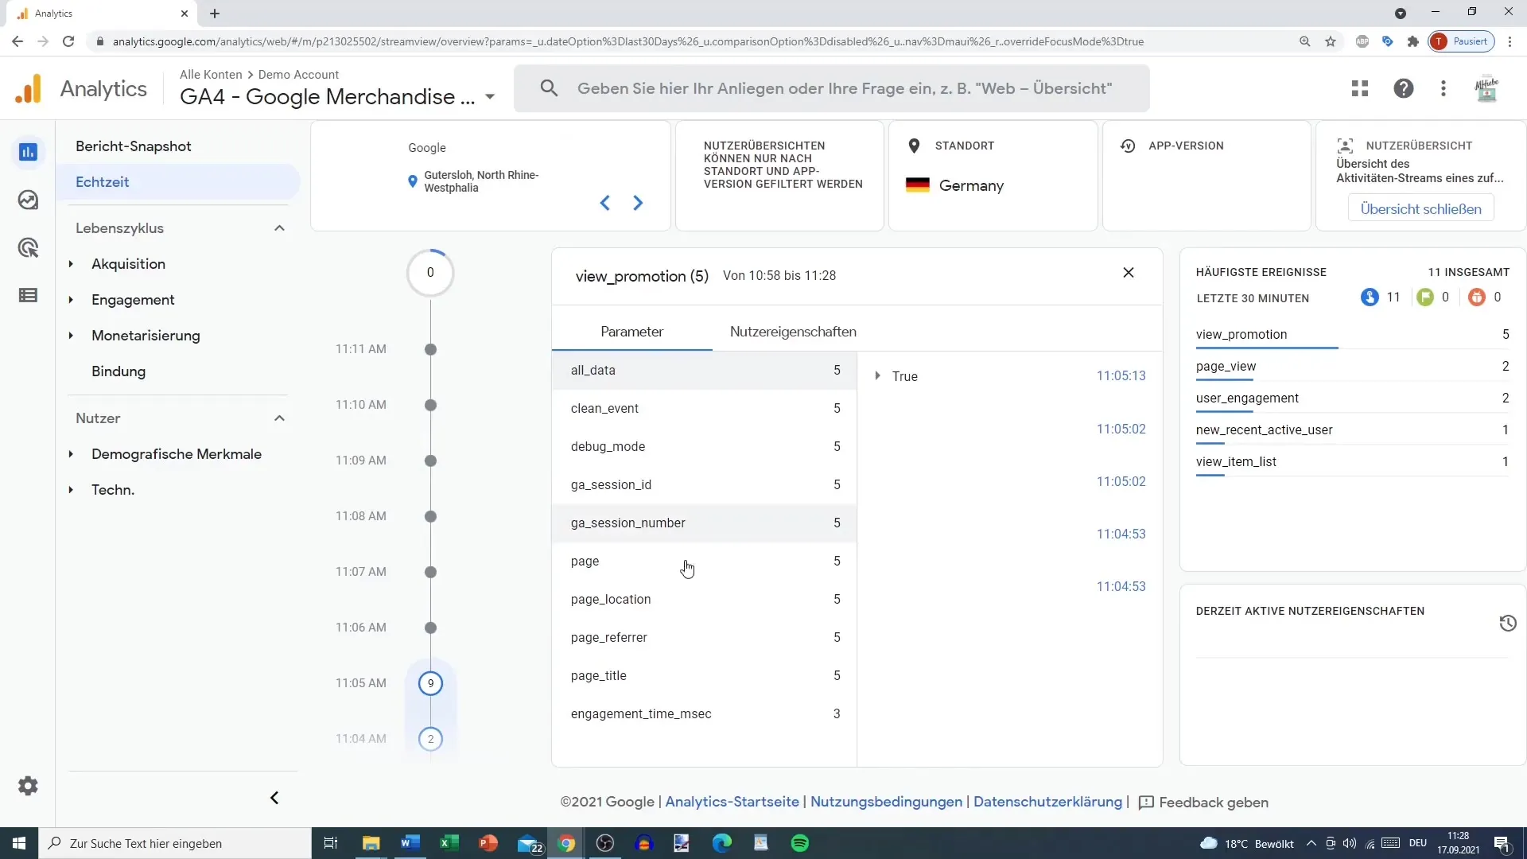Open the Admin gear icon
This screenshot has width=1527, height=859.
coord(28,786)
